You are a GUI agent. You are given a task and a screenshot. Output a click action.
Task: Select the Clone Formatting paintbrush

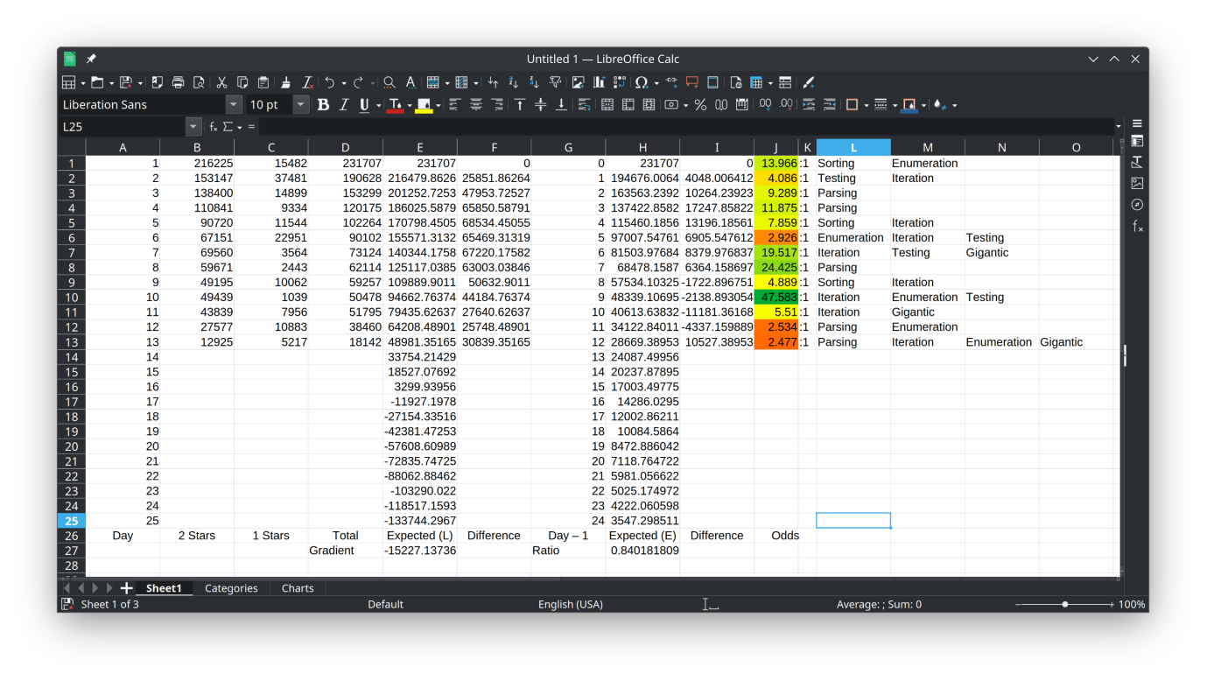coord(285,82)
